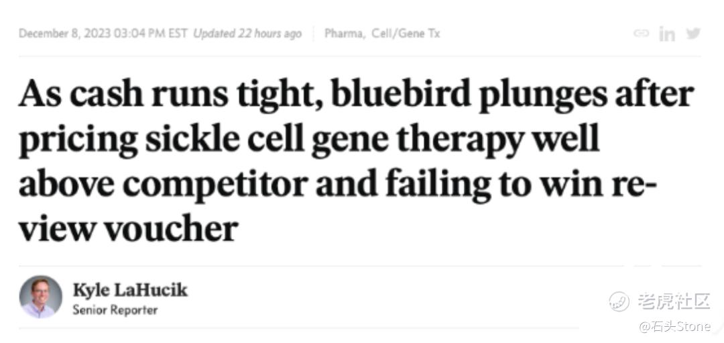Share the article via Twitter bird icon

pyautogui.click(x=692, y=33)
